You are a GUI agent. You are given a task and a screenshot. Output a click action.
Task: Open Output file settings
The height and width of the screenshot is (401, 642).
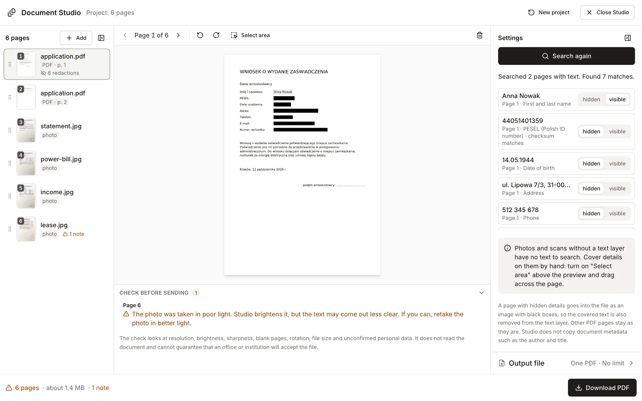pyautogui.click(x=567, y=363)
